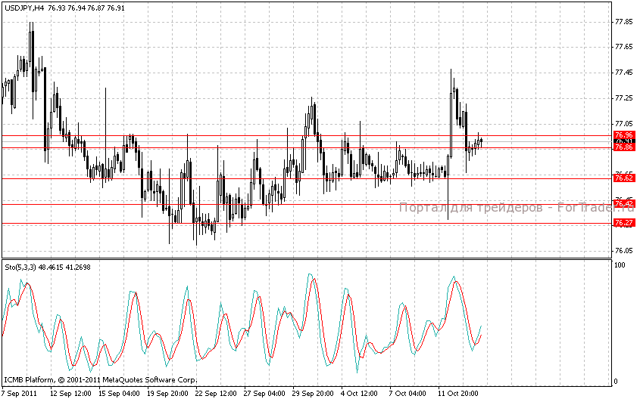Image resolution: width=640 pixels, height=399 pixels.
Task: Select the 8 Sep 2011 date label
Action: click(20, 394)
